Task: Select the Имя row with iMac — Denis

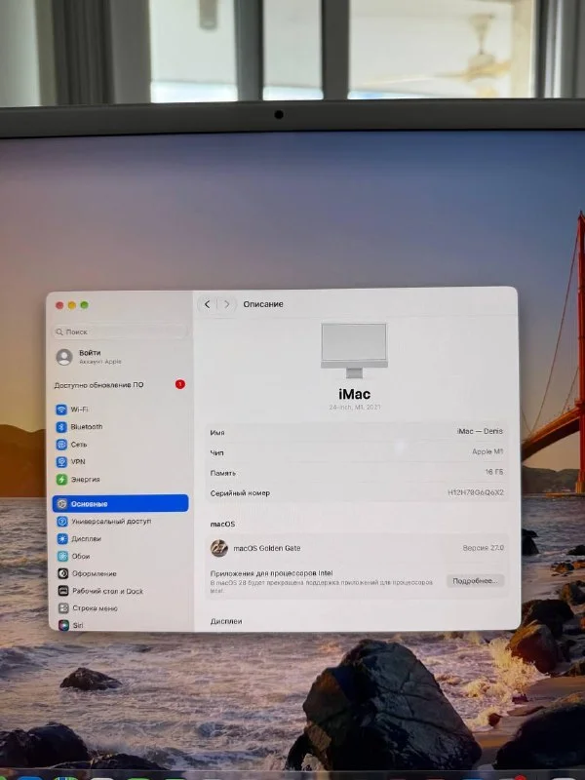Action: (x=356, y=432)
